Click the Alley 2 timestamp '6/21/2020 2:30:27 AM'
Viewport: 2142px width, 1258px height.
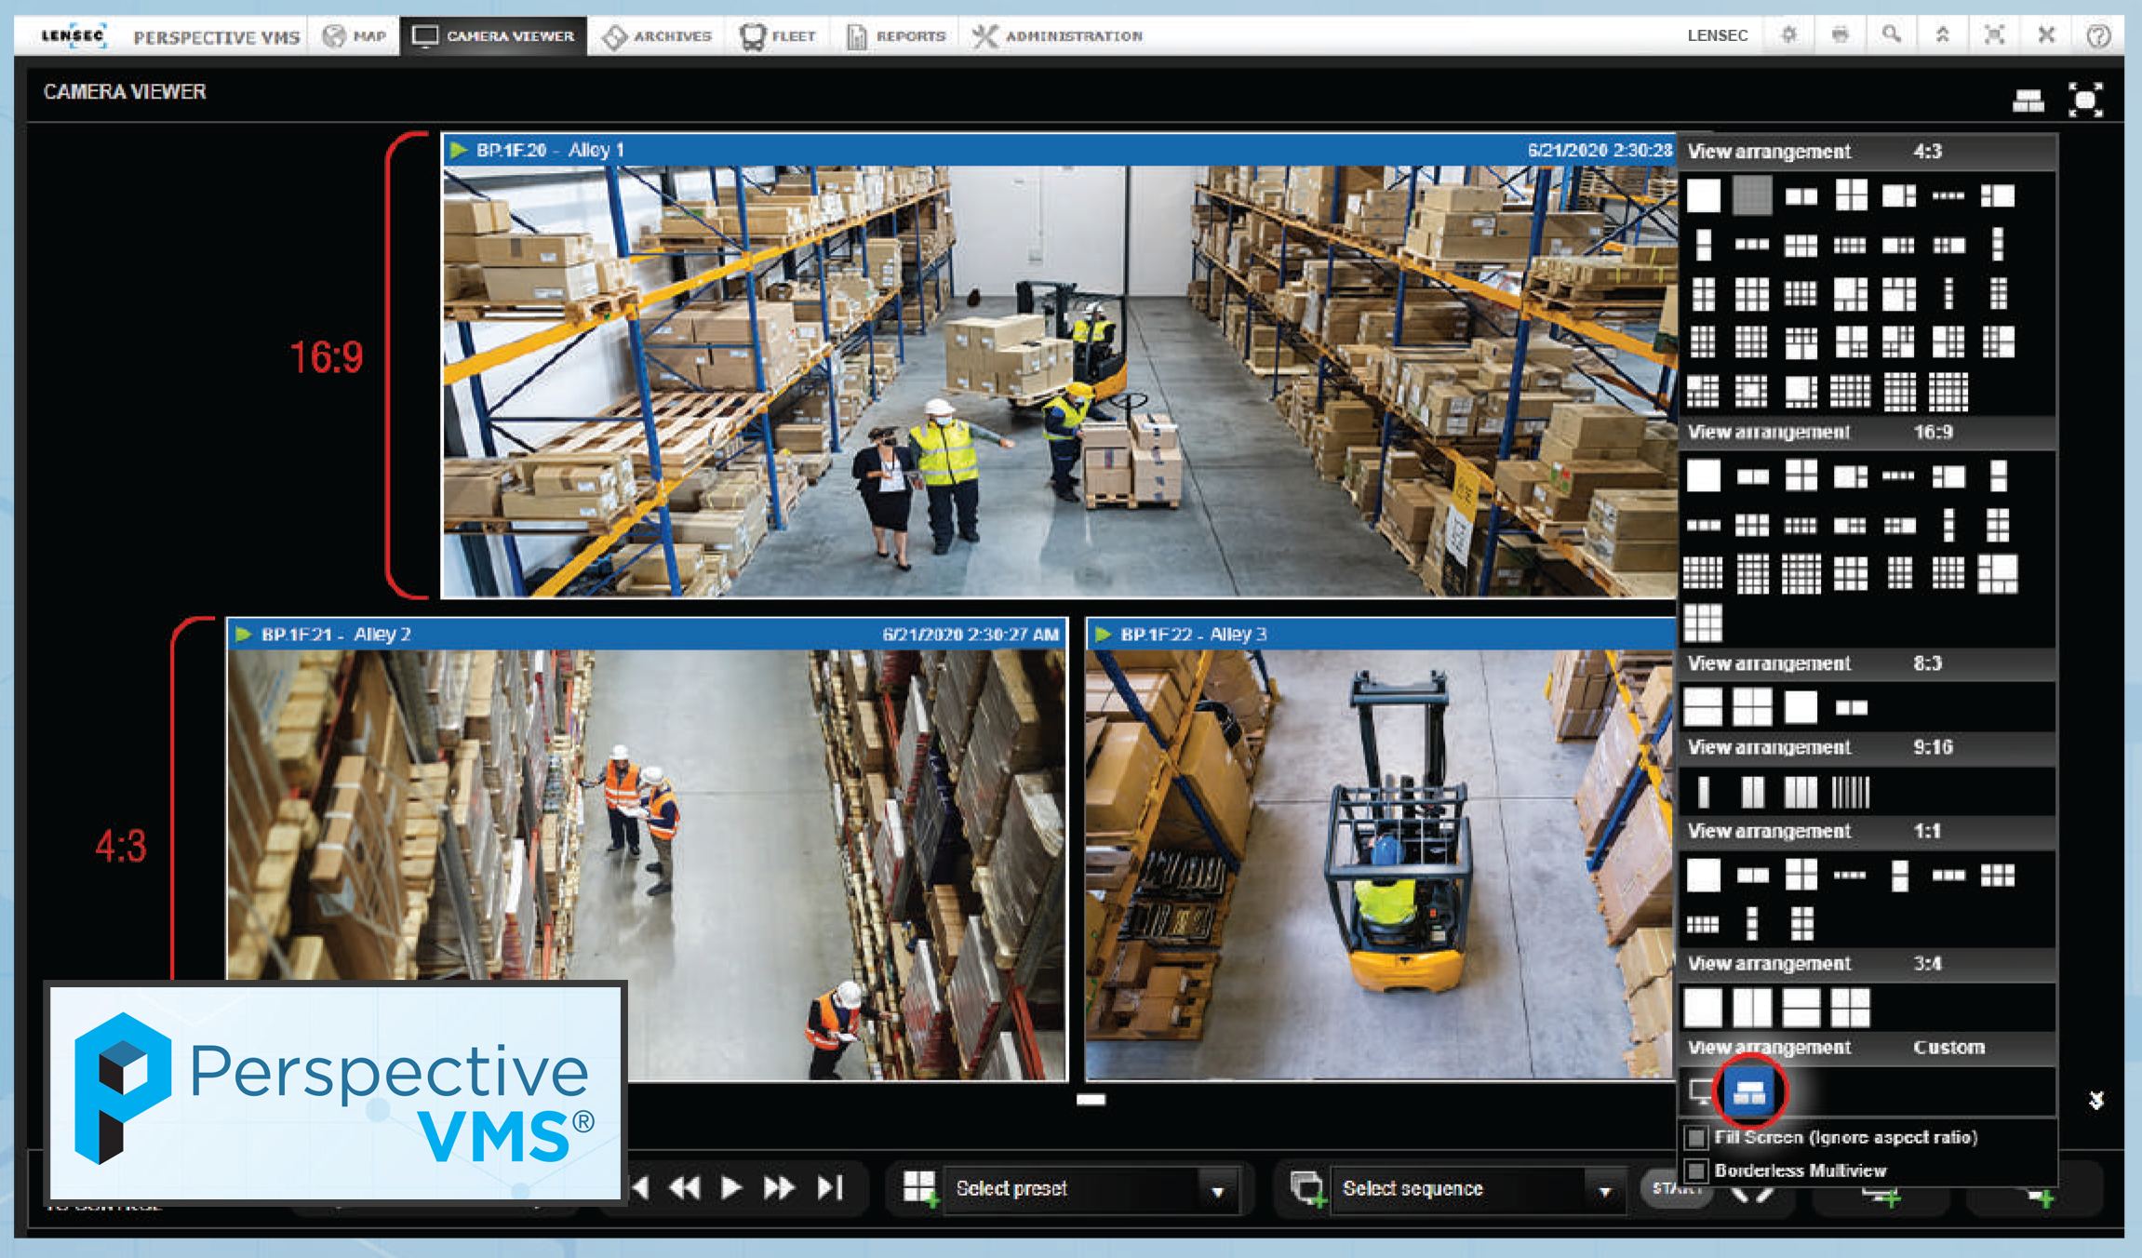pyautogui.click(x=971, y=635)
